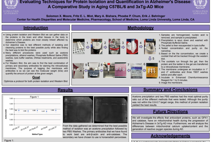Click methodology step 6 'The cocktails run through the gel'
Screen dimensions: 211x142
point(183,64)
